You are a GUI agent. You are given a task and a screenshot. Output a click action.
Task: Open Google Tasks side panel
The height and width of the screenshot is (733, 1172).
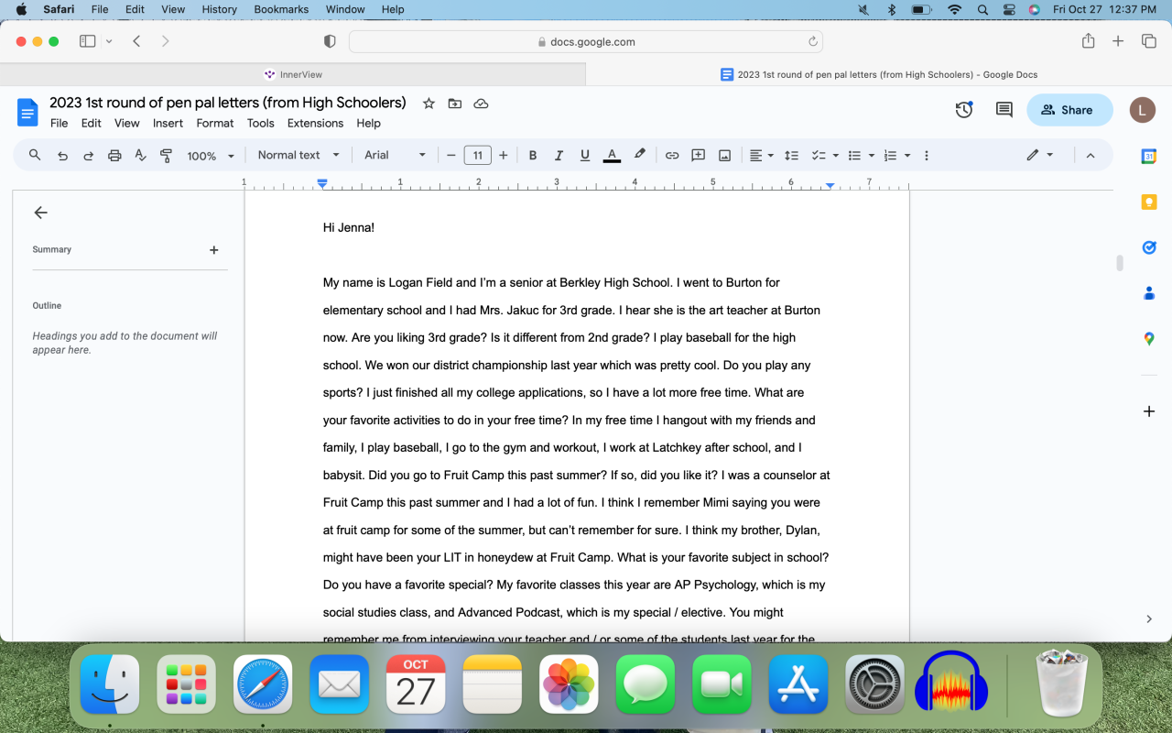[x=1149, y=247]
